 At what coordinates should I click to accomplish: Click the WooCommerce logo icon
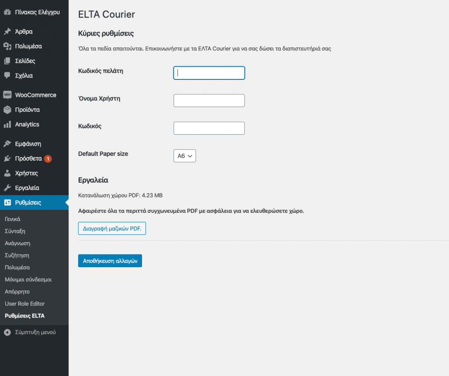pos(7,95)
